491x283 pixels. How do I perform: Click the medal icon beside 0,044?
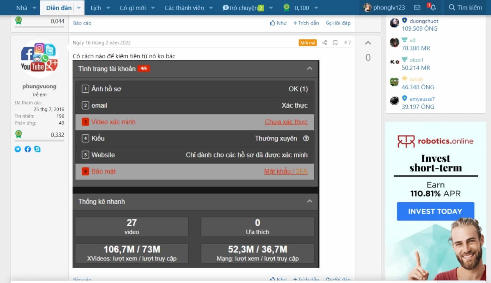coord(18,21)
